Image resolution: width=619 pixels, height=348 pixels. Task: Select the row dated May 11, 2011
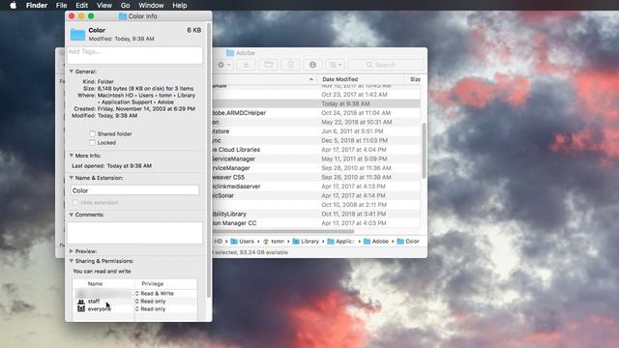coord(316,159)
